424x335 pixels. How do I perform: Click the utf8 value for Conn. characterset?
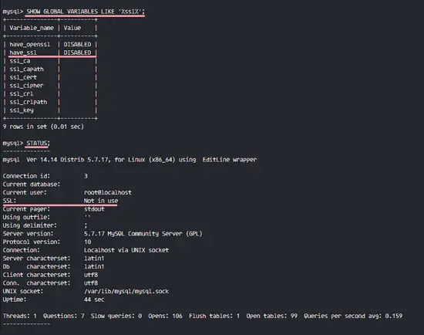click(91, 283)
